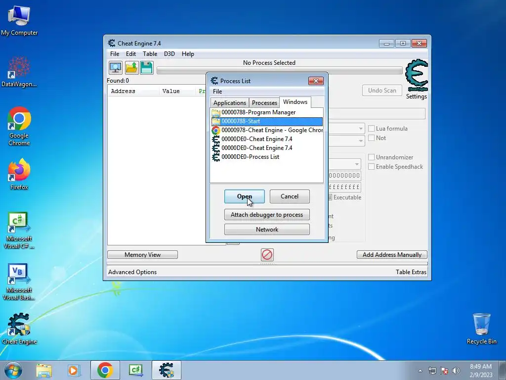This screenshot has width=506, height=380.
Task: Open the Help menu
Action: coord(188,54)
